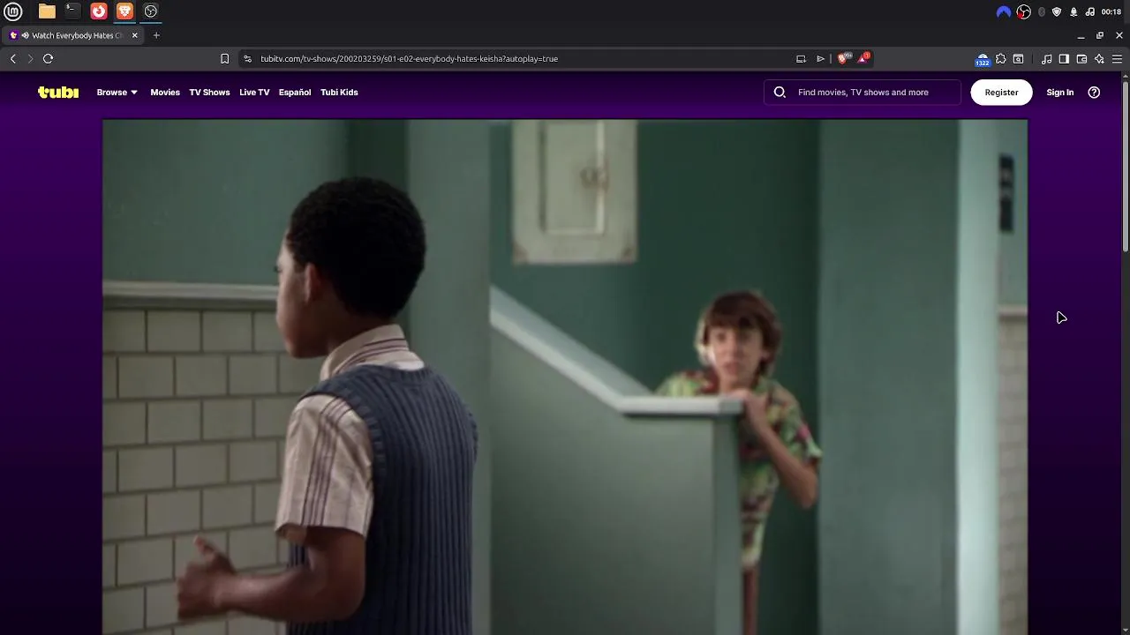Open the OBS recording tray icon
Screen dimensions: 1130x635
click(x=1023, y=11)
